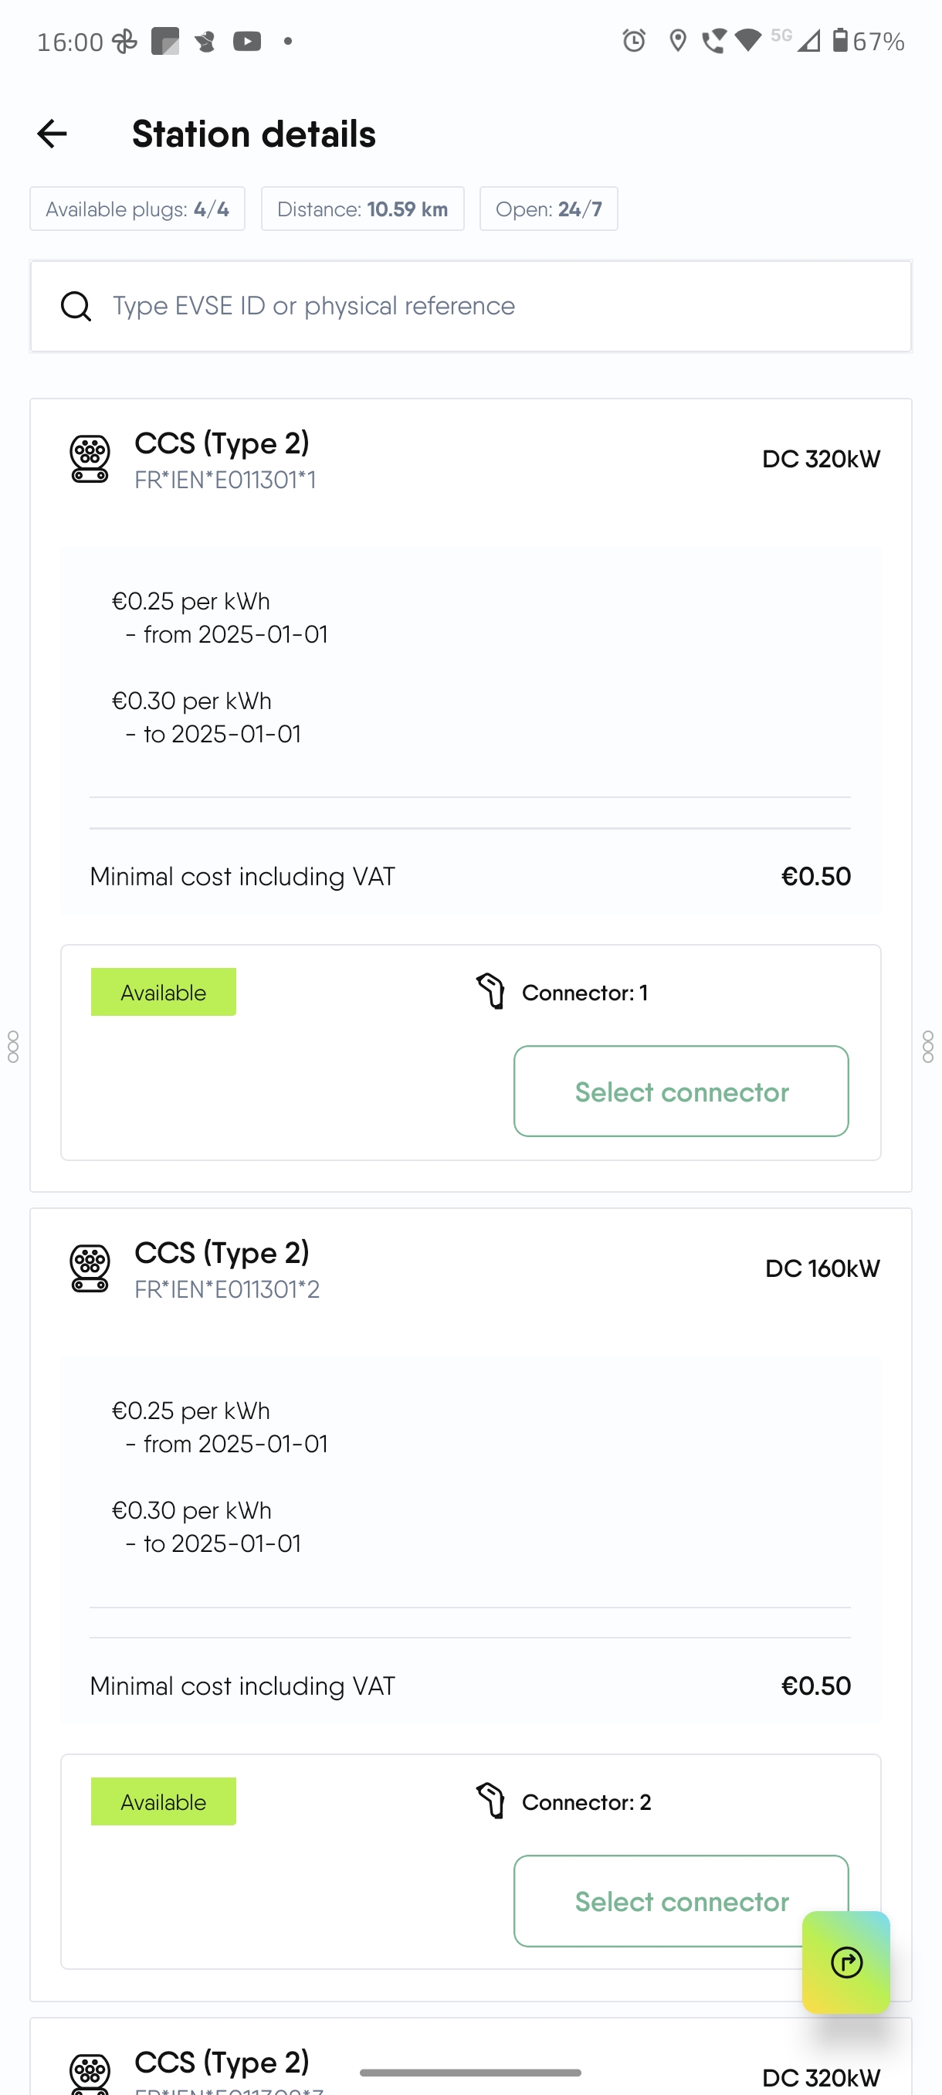Select connector for Connector 2
The height and width of the screenshot is (2095, 942).
click(x=681, y=1900)
